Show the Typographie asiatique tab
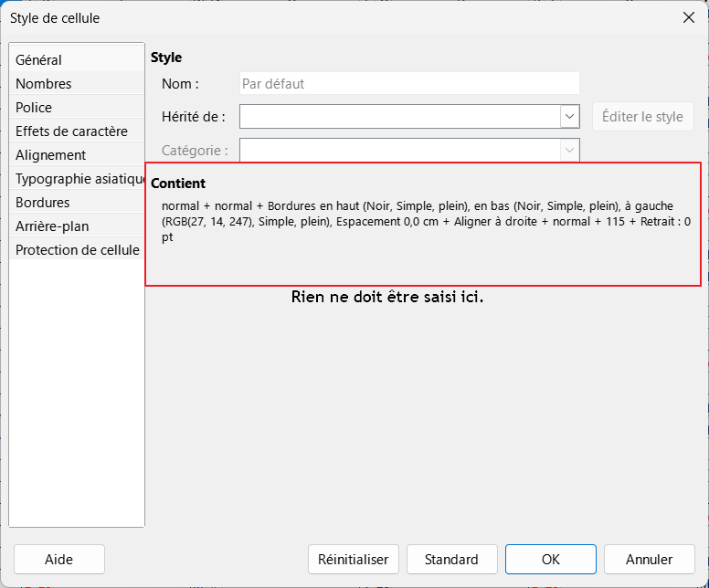Viewport: 709px width, 588px height. tap(79, 179)
